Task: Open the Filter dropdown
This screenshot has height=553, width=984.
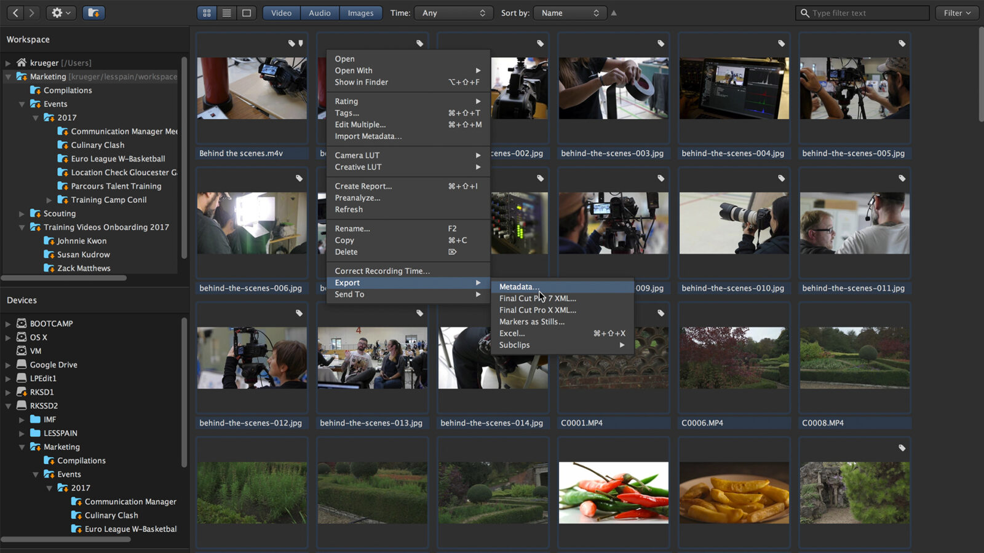Action: [x=957, y=13]
